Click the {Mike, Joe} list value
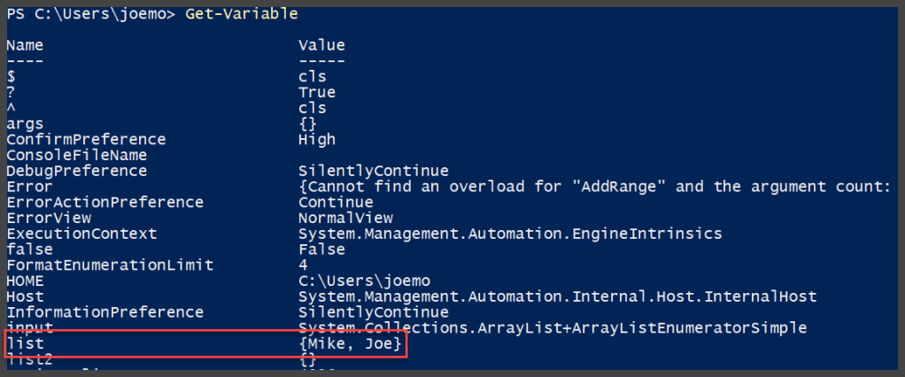Viewport: 905px width, 377px height. tap(350, 343)
